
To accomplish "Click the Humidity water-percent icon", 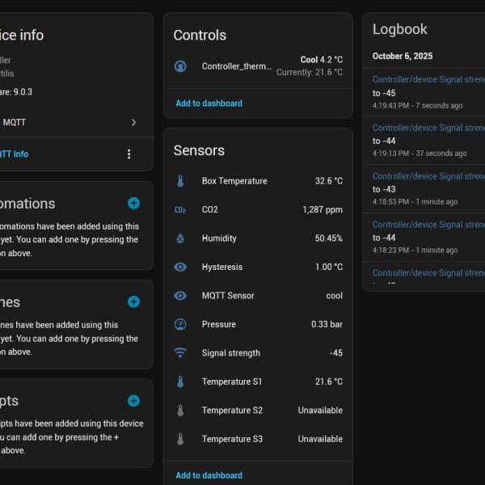I will 180,238.
